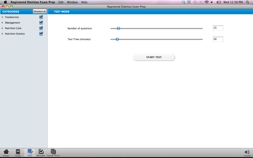
Task: Click the Bluetooth icon in menu bar
Action: (201, 2)
